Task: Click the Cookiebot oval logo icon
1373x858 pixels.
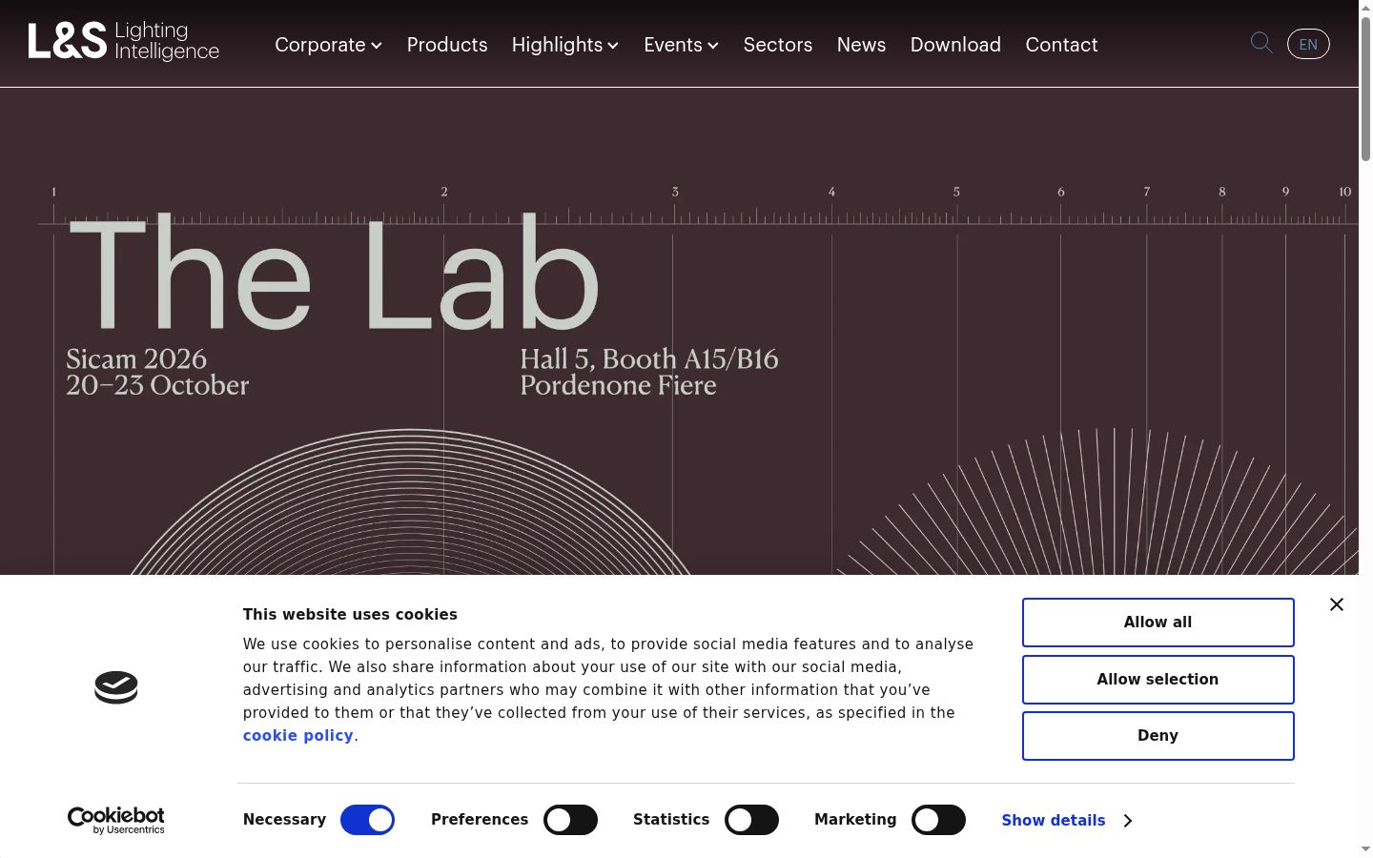Action: (116, 687)
